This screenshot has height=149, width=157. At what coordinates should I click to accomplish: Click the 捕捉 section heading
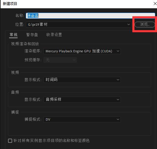coord(15,112)
